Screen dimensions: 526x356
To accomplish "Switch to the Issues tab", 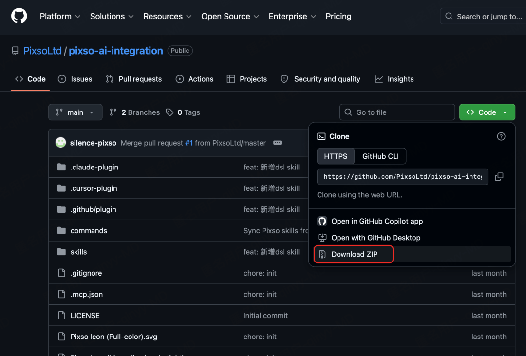I will click(75, 79).
